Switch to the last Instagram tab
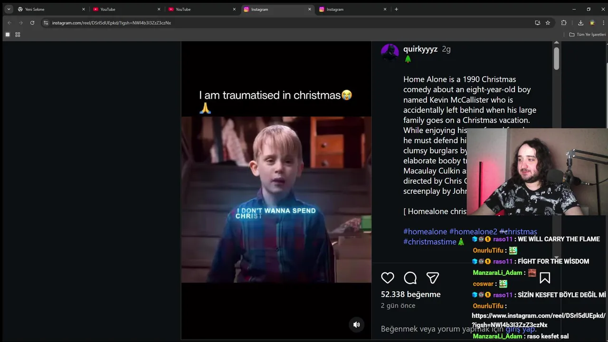 click(351, 9)
